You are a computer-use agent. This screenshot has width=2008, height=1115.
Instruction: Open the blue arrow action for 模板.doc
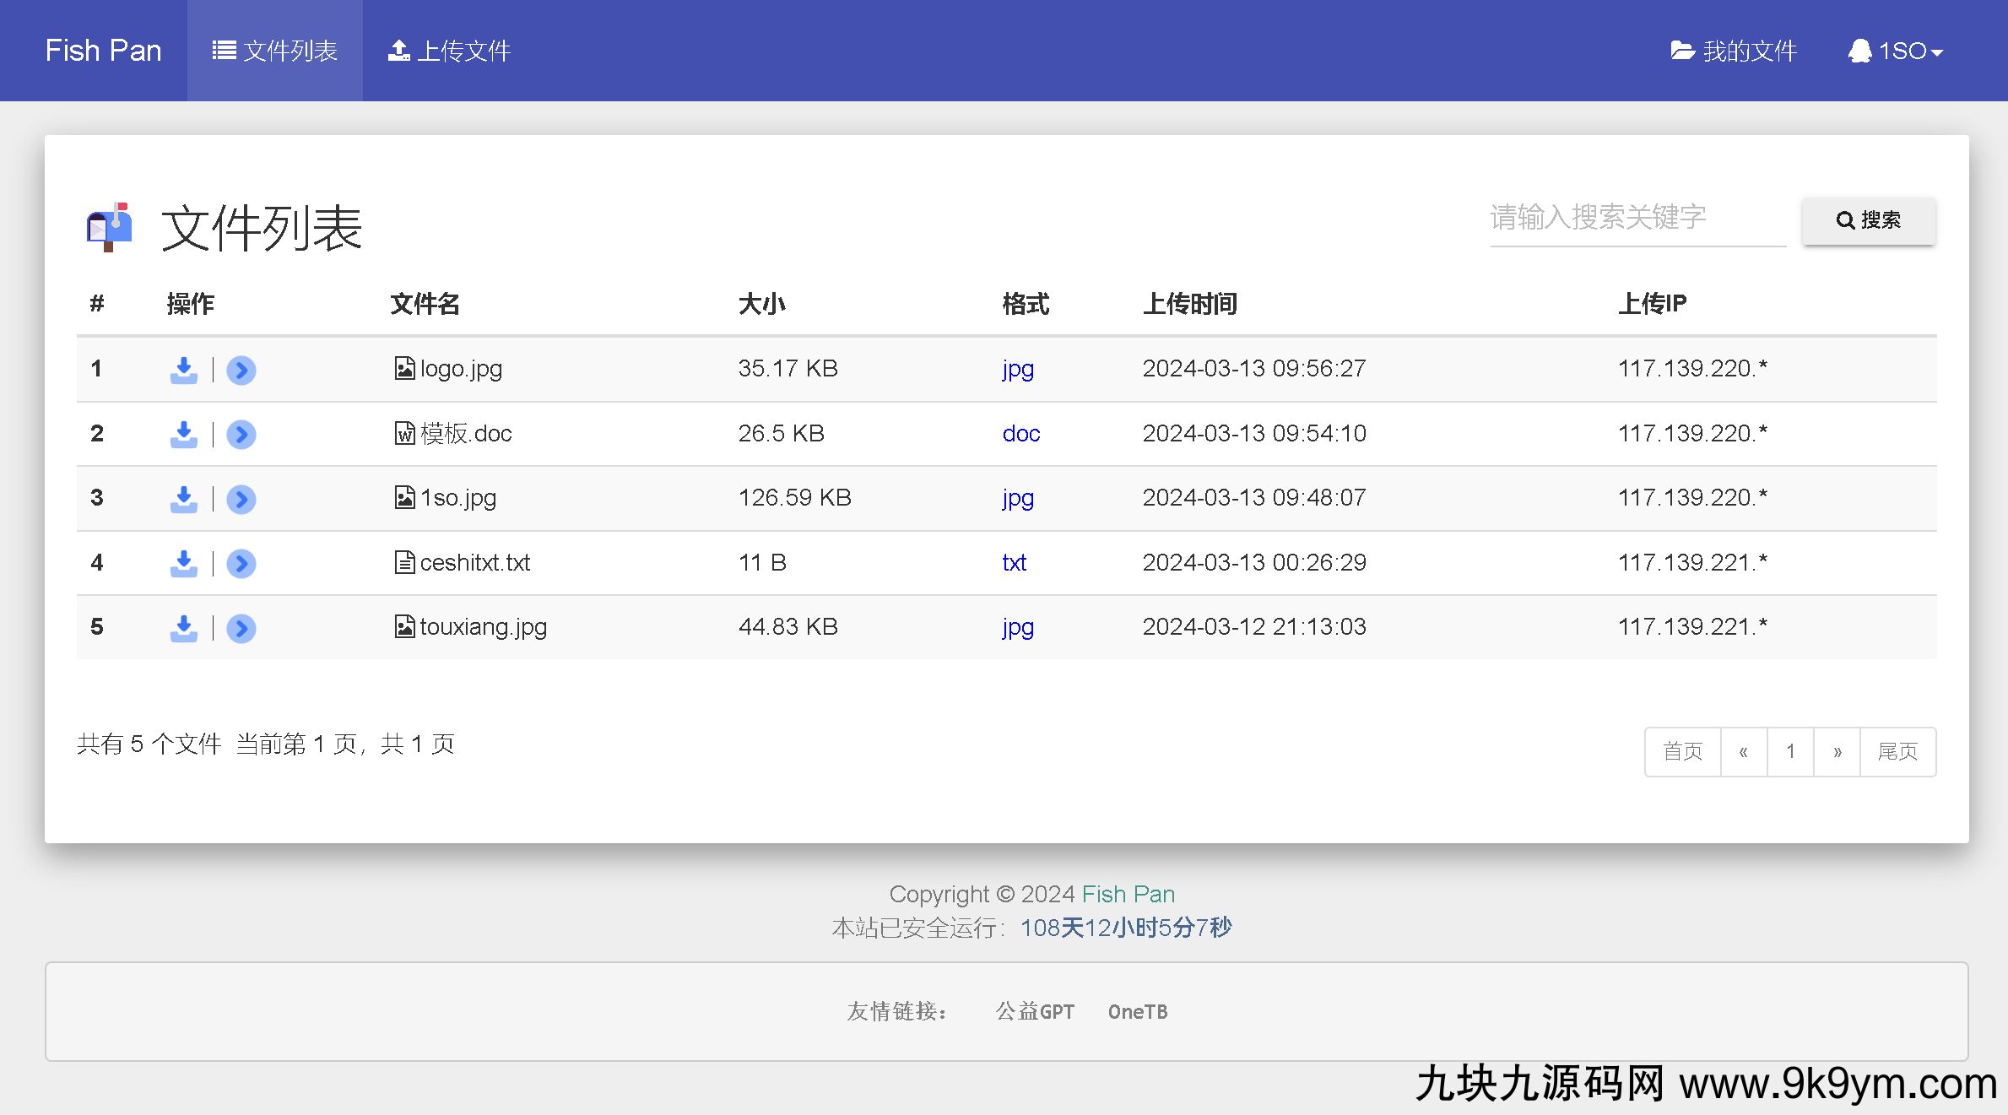241,434
